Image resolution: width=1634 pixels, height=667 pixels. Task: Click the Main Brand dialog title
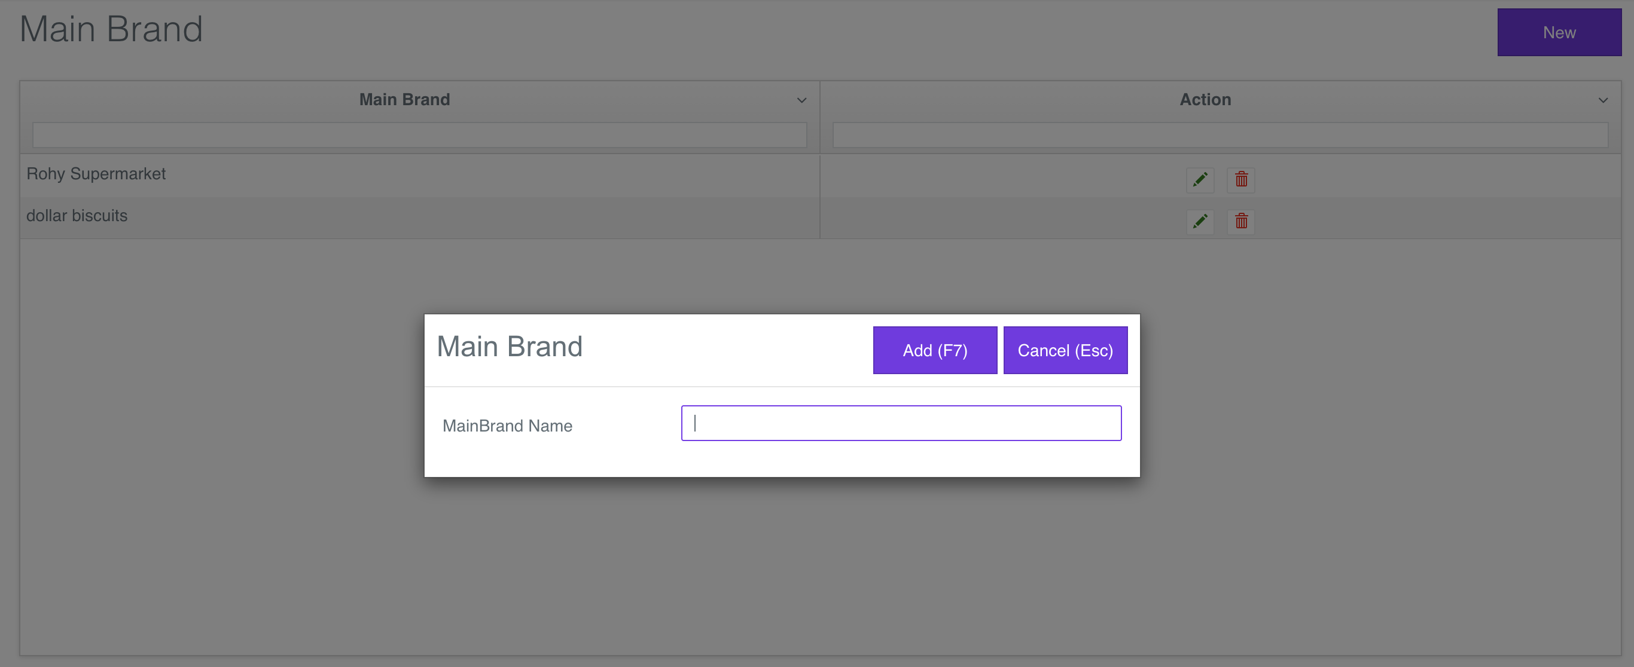click(510, 346)
